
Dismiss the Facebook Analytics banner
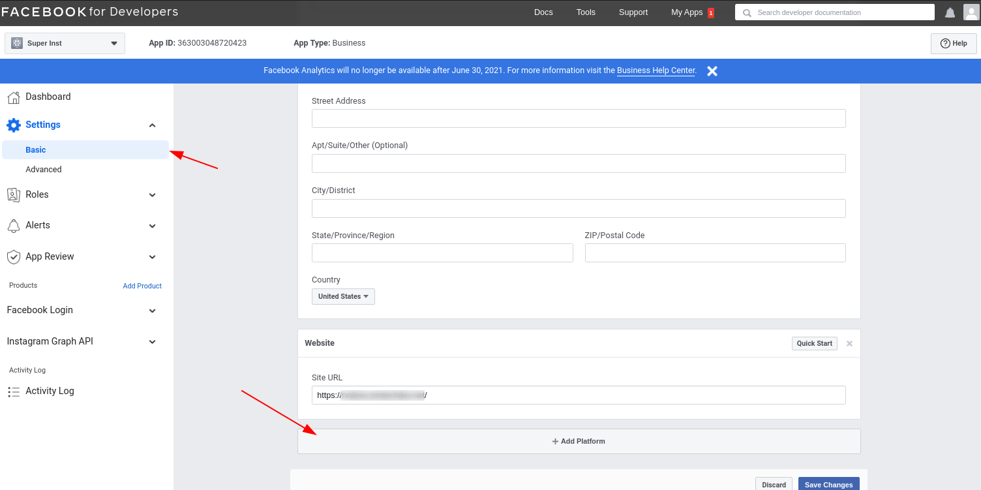tap(712, 70)
